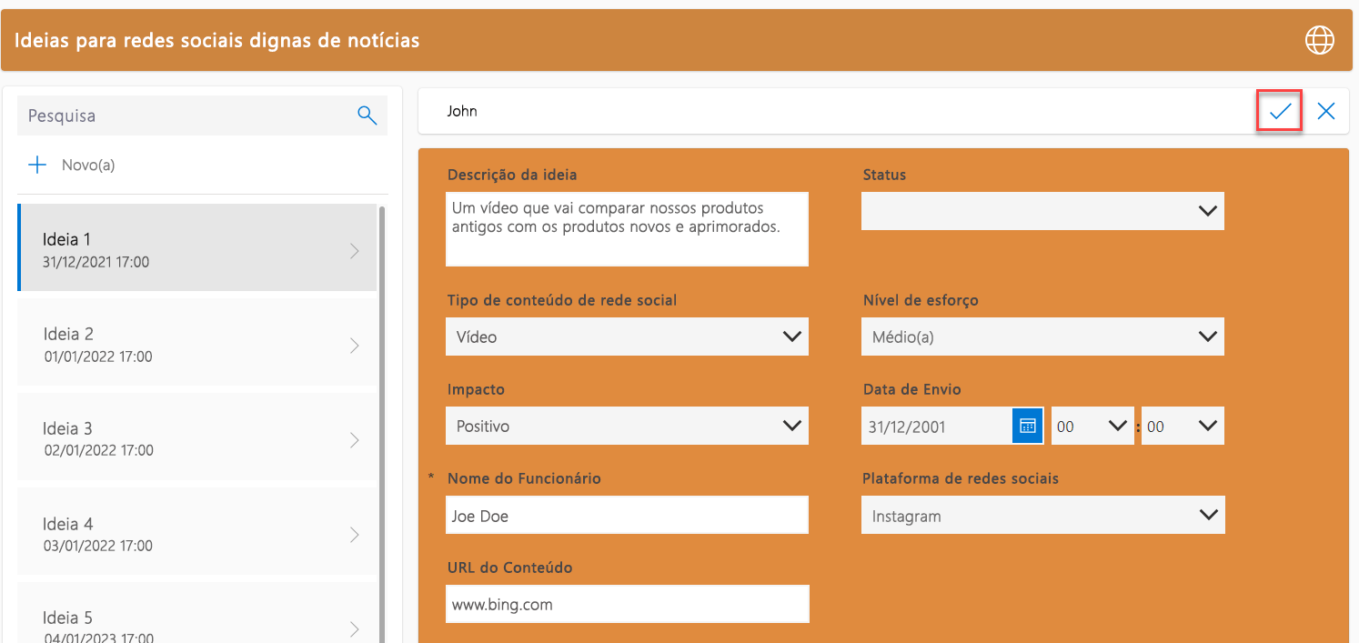Click the globe language icon
Viewport: 1359px width, 643px height.
click(1319, 40)
